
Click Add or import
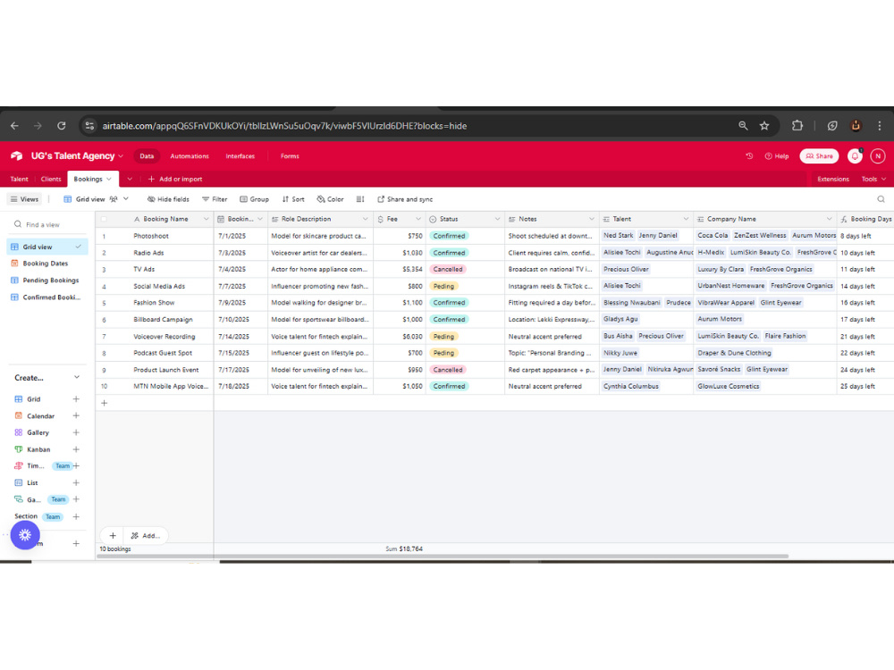(175, 179)
